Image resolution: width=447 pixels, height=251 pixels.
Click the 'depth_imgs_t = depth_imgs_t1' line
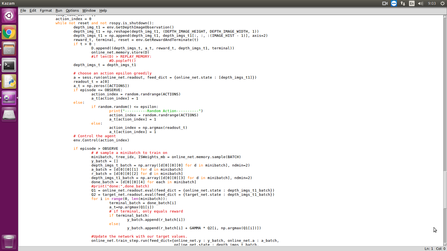tap(104, 65)
